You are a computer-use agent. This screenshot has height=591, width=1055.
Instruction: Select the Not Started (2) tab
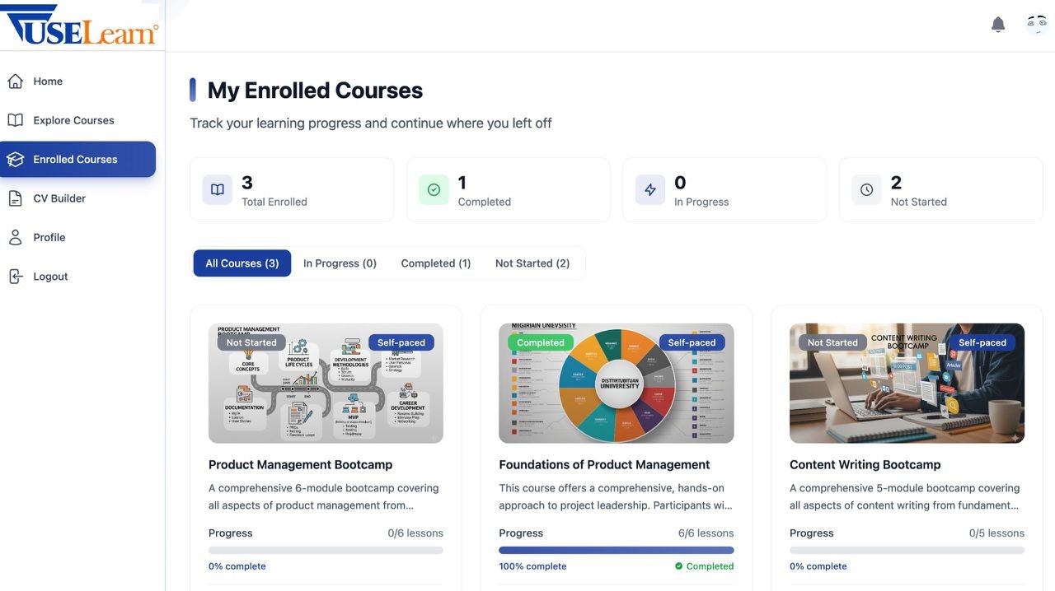(532, 263)
